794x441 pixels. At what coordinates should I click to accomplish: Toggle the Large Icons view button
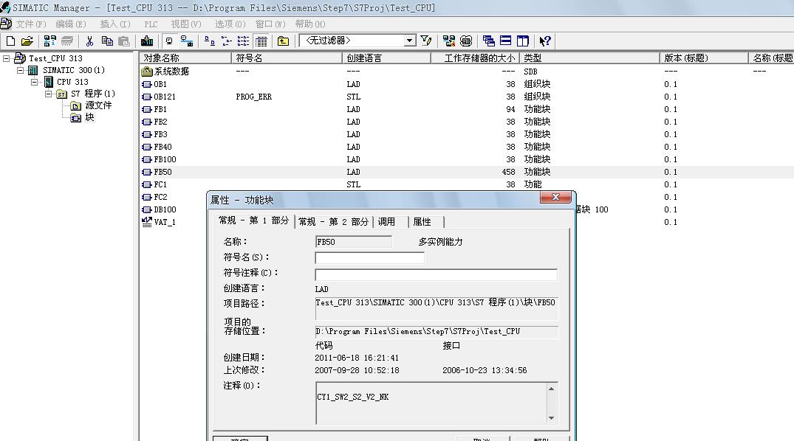tap(210, 41)
